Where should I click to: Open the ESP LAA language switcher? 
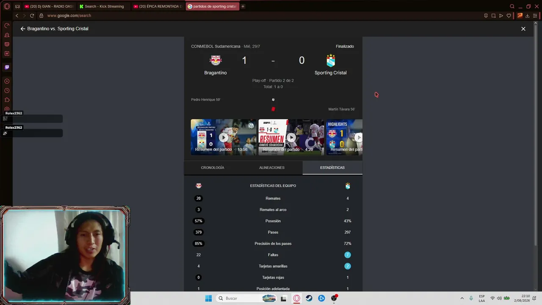(x=482, y=298)
